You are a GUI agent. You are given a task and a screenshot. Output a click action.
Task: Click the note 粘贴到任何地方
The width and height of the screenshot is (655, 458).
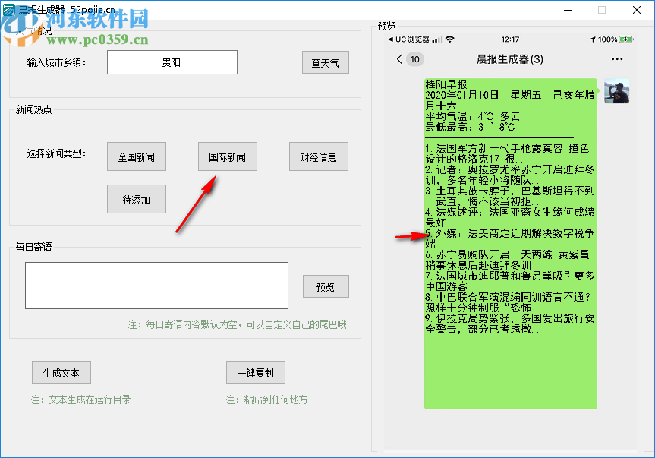coord(266,400)
